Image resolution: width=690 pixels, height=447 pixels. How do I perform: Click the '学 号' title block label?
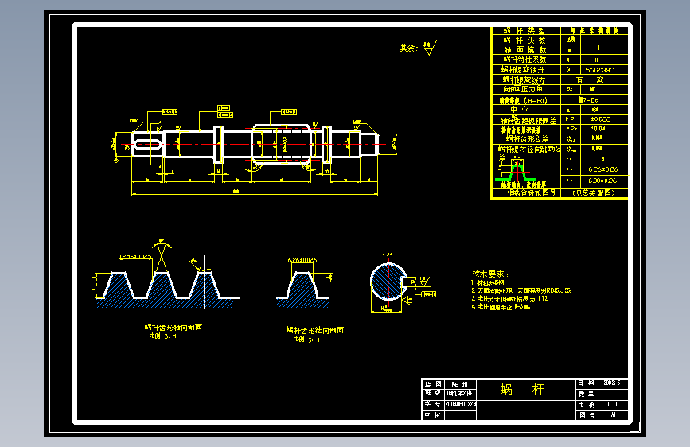432,404
